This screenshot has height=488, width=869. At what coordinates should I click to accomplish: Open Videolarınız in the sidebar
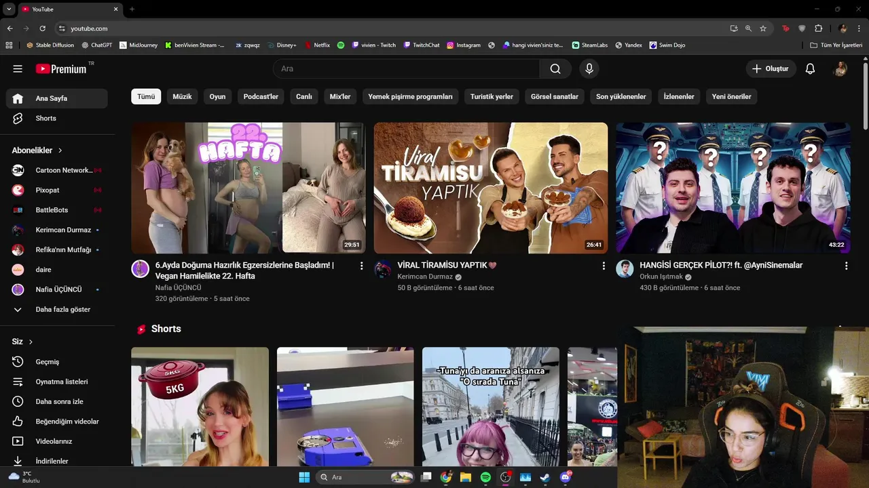point(57,441)
